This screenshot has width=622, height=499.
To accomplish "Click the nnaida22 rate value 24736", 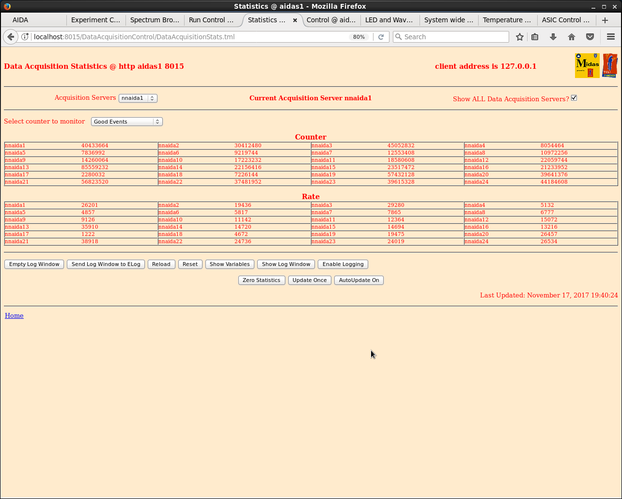I will pyautogui.click(x=243, y=241).
